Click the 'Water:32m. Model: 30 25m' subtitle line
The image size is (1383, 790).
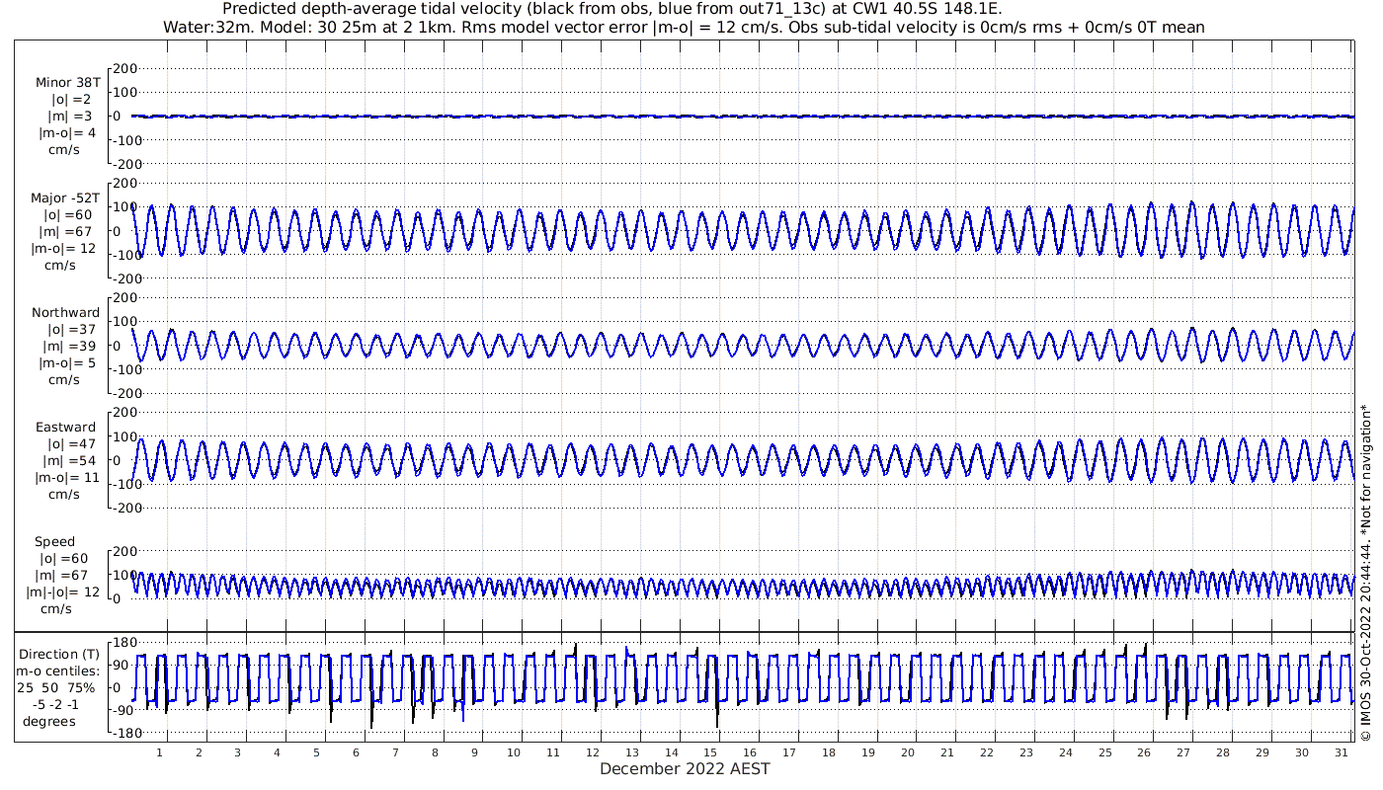click(684, 27)
